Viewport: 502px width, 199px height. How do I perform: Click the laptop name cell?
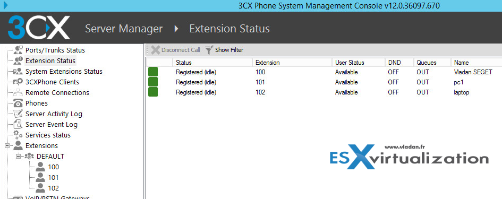[x=461, y=92]
